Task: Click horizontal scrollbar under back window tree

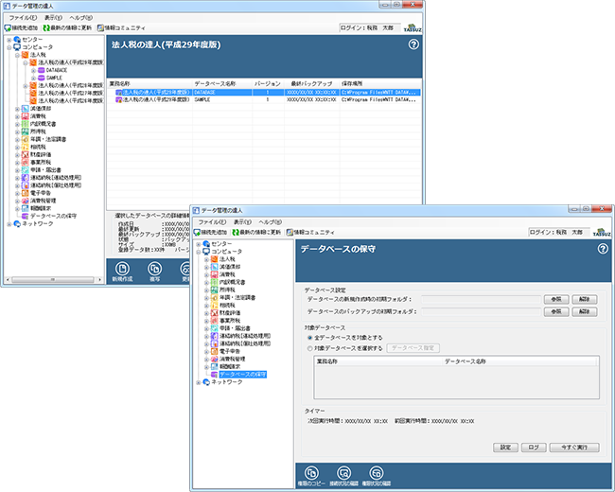Action: (53, 280)
